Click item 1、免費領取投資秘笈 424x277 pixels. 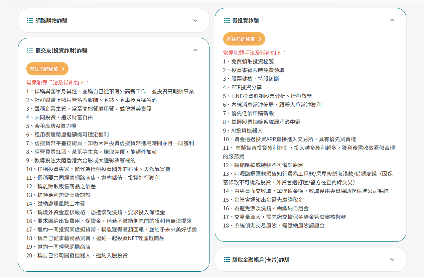(x=248, y=61)
